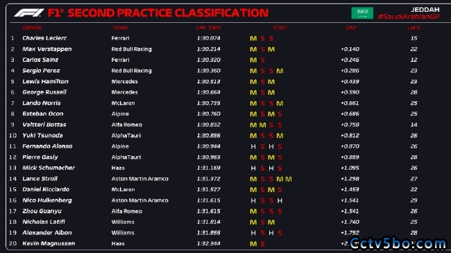This screenshot has height=253, width=451.
Task: Click the F1 logo in the header
Action: point(29,12)
